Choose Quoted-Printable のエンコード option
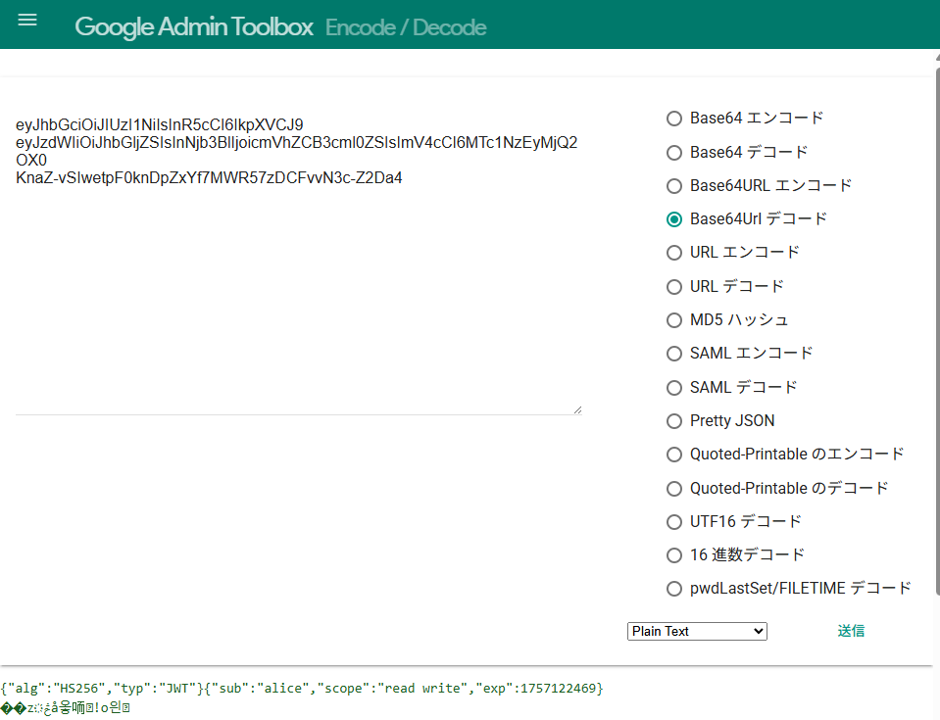This screenshot has height=720, width=940. point(674,455)
